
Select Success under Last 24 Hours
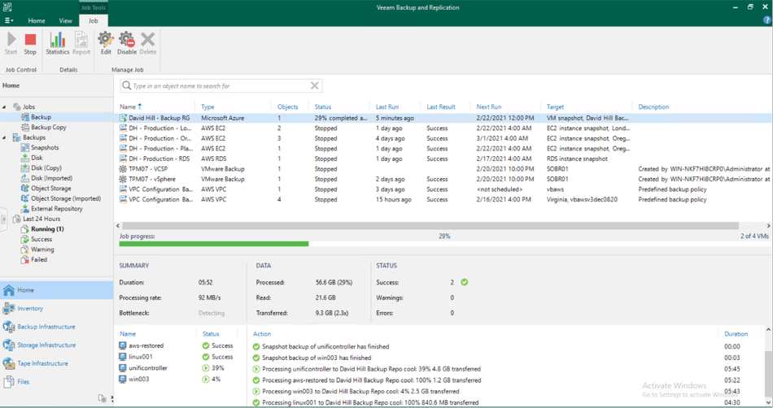(41, 239)
